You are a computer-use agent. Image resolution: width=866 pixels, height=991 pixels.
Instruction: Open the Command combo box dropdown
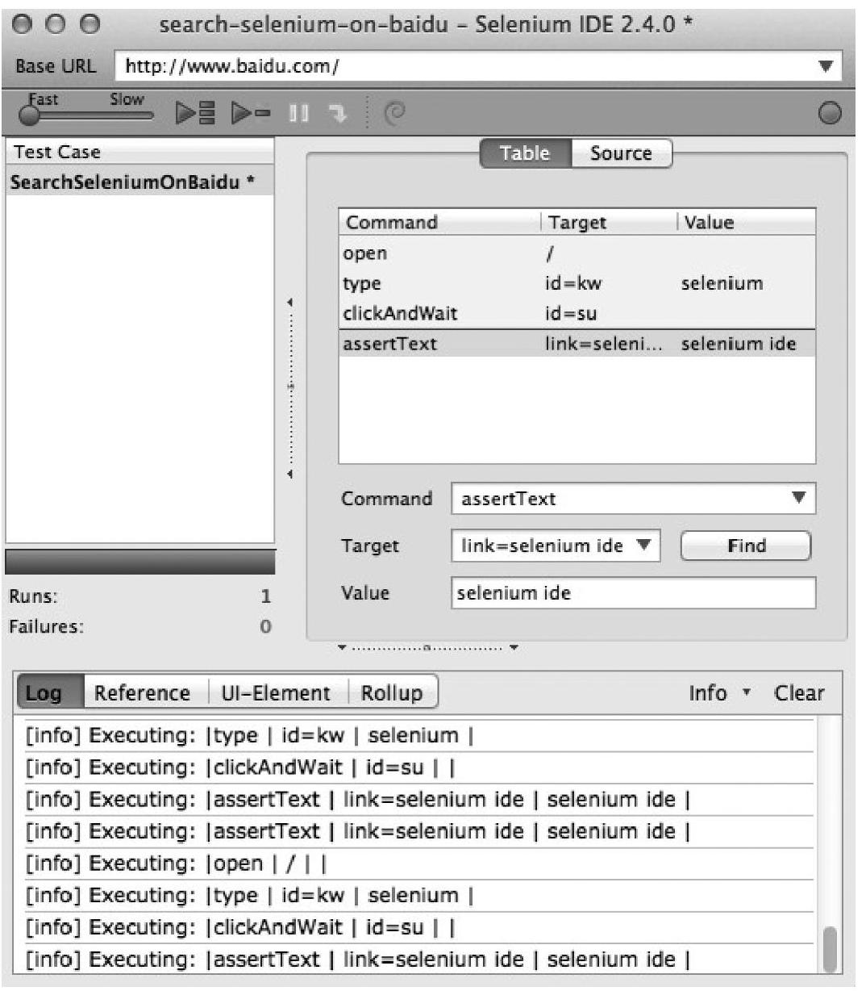(x=798, y=498)
